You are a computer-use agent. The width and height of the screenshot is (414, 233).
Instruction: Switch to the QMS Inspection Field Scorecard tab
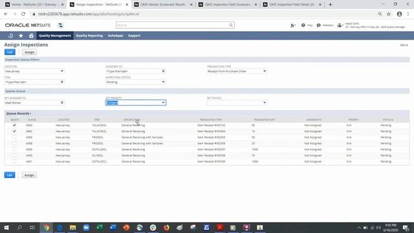[227, 5]
